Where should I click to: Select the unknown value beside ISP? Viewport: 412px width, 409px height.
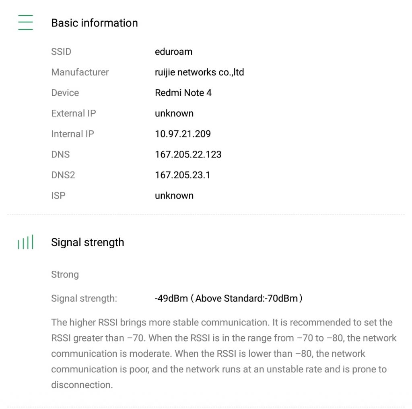(x=174, y=196)
